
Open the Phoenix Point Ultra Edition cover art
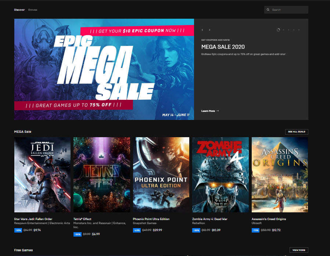pyautogui.click(x=161, y=175)
